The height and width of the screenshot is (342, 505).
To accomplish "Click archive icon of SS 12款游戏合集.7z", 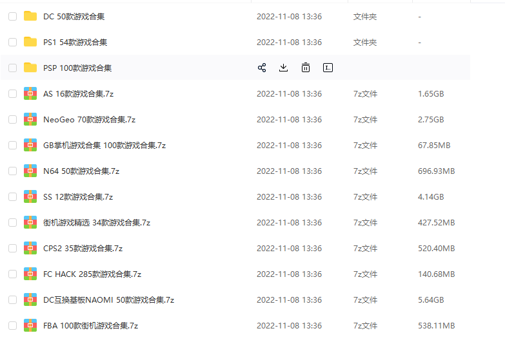I will click(x=30, y=196).
